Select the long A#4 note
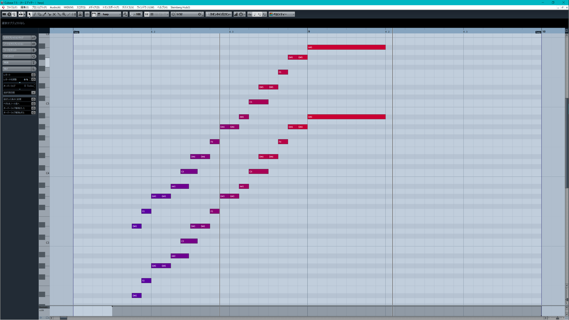The image size is (569, 320). 347,117
